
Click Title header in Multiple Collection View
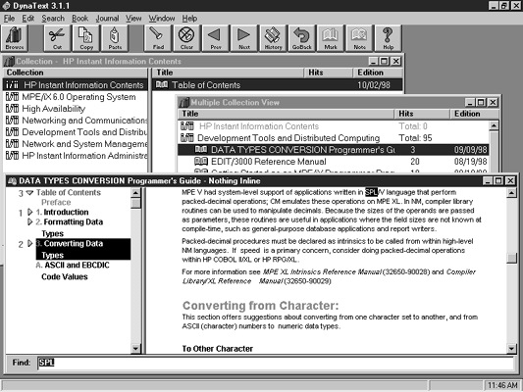(x=287, y=114)
